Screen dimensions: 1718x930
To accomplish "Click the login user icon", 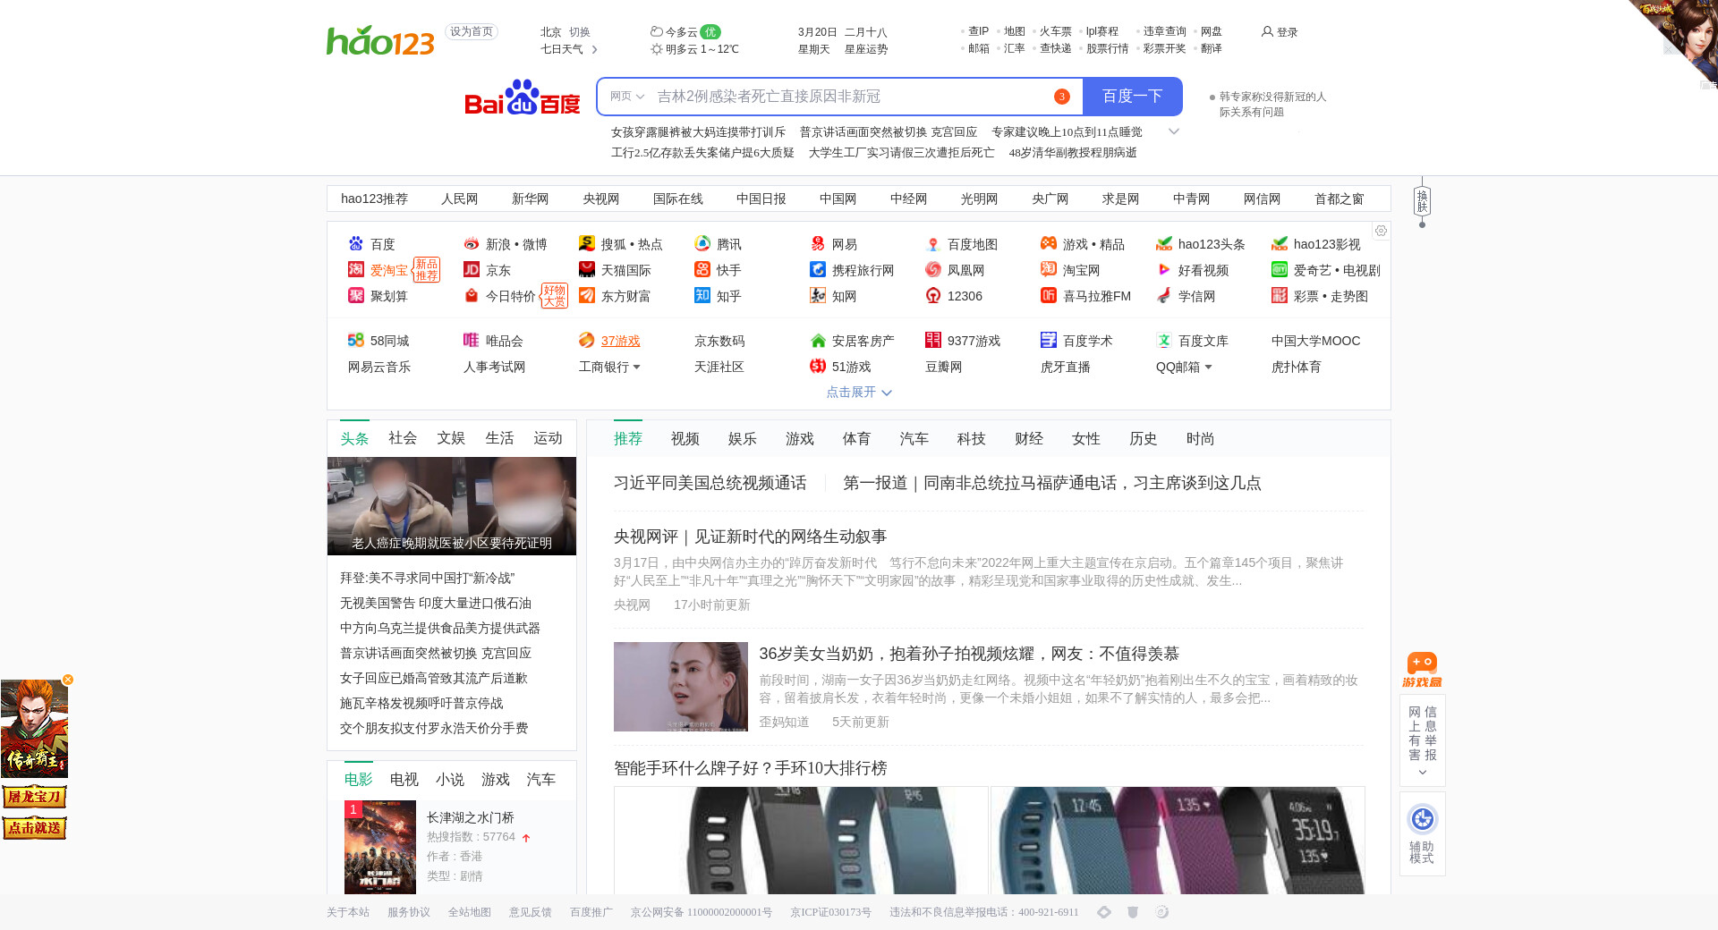I will (1267, 32).
